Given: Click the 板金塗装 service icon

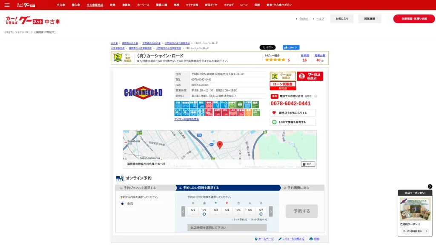Looking at the screenshot, I should coord(194,105).
